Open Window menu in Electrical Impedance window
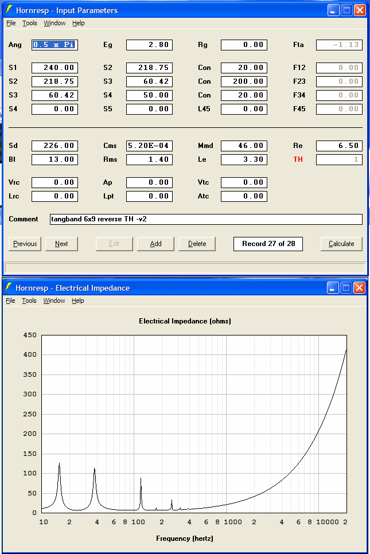Screen dimensions: 370x554 tap(54, 301)
